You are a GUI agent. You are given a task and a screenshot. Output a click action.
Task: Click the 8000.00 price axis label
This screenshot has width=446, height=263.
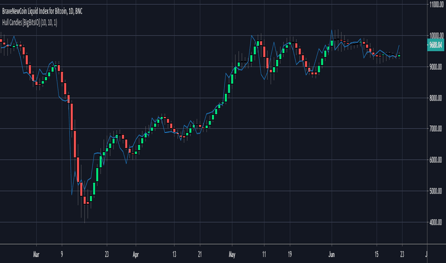436,98
